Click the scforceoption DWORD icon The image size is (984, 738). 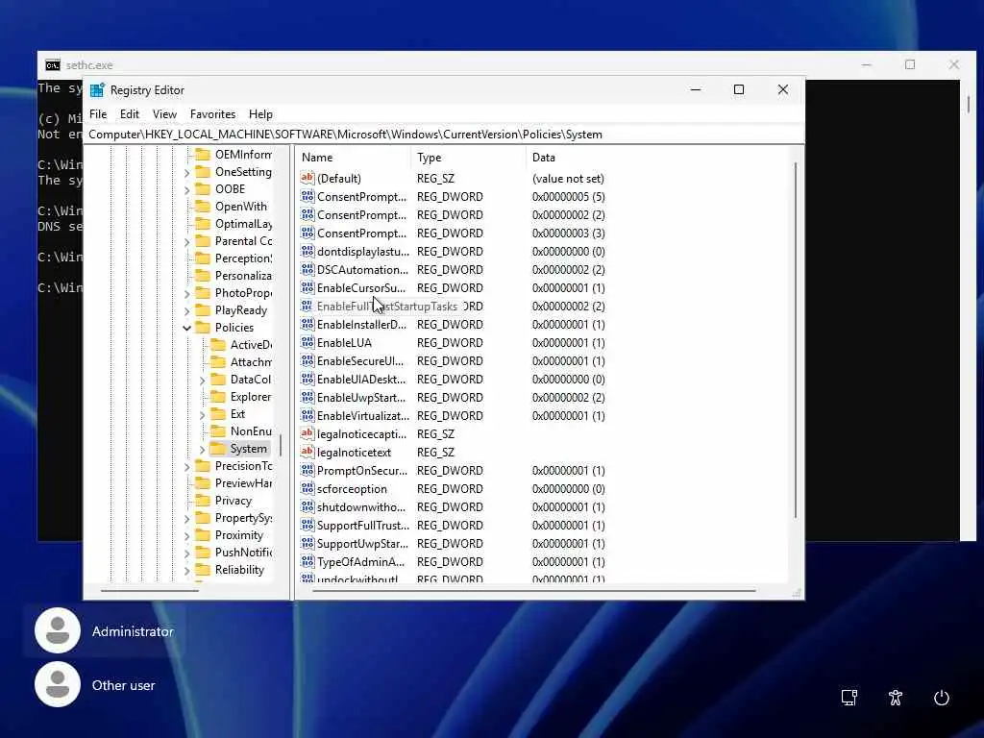tap(307, 488)
